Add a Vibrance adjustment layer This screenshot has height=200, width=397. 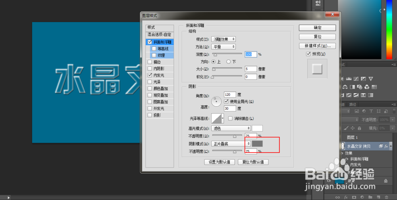coord(371,79)
